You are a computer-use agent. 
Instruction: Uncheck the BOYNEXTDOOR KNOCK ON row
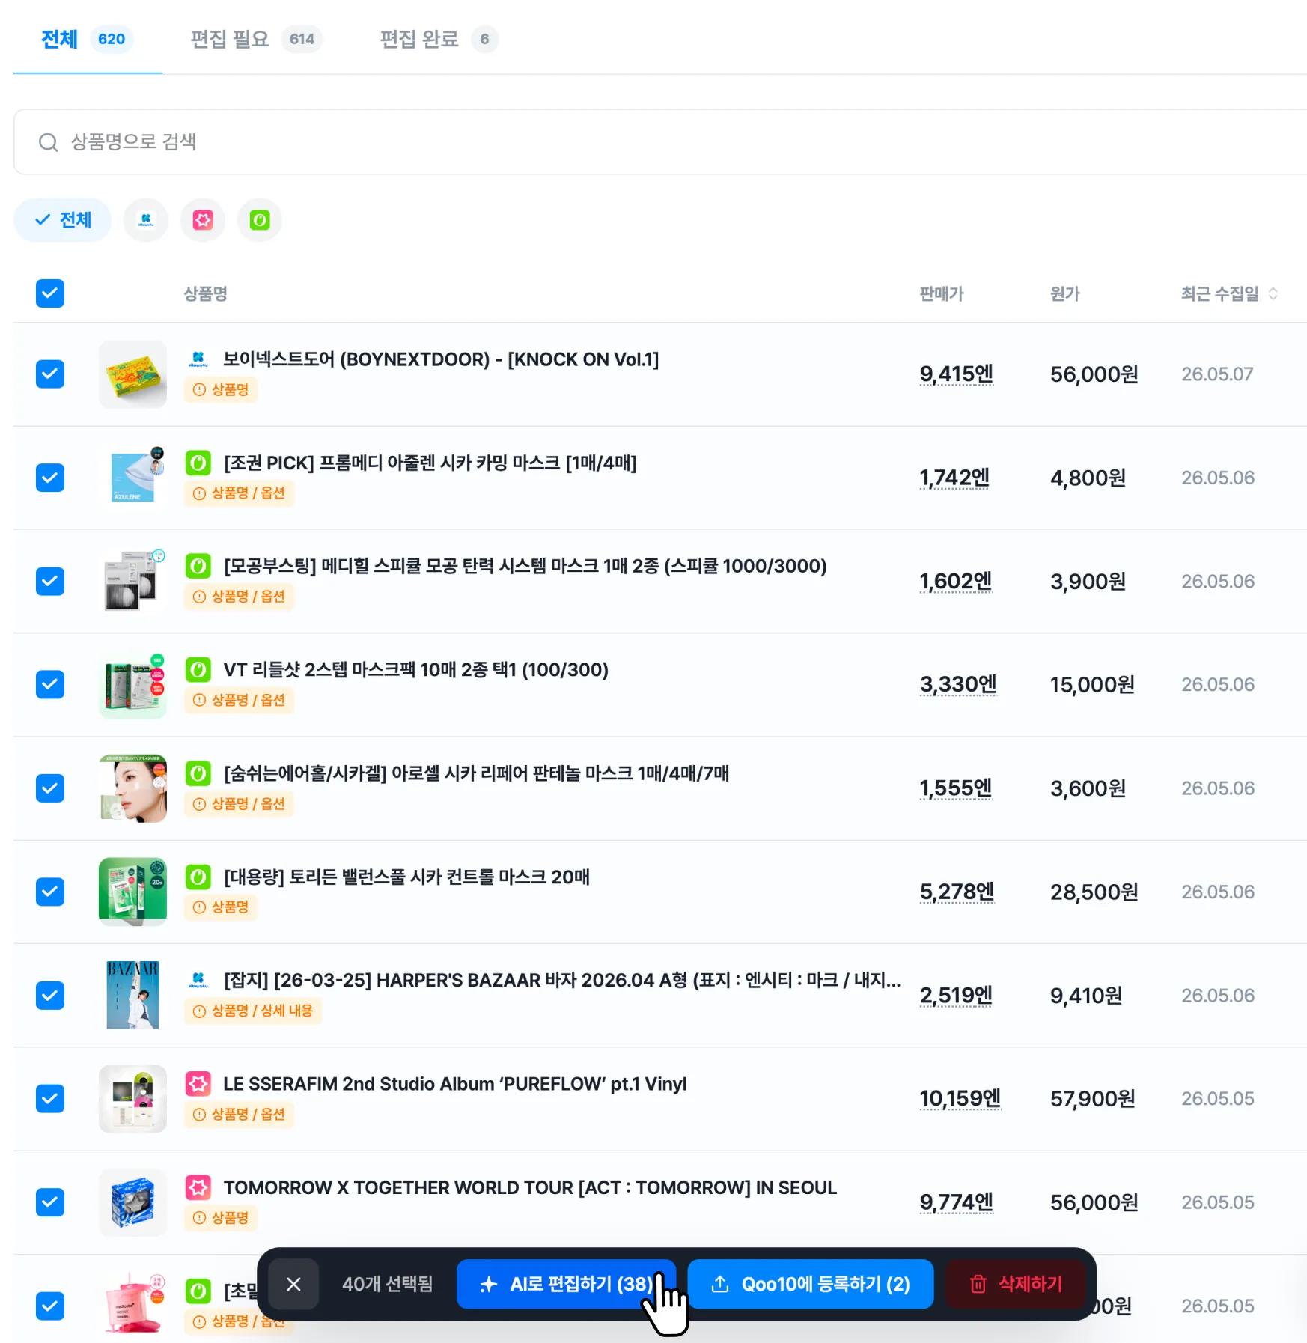50,374
